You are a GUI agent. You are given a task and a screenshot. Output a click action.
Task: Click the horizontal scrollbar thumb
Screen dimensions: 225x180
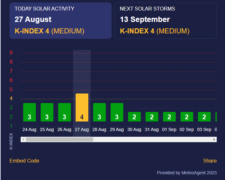pyautogui.click(x=59, y=139)
